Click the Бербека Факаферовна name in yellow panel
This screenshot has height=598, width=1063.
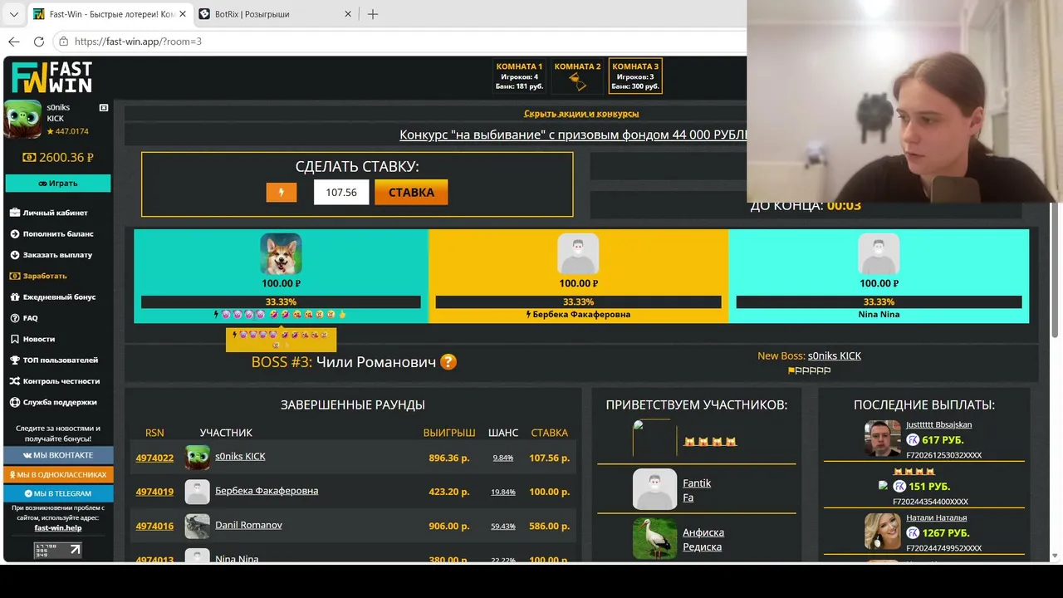click(x=581, y=315)
